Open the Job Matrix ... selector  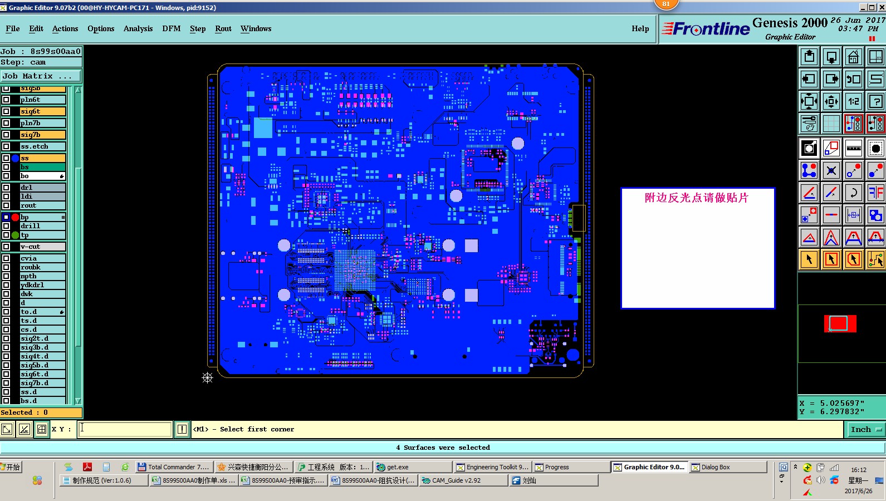(41, 76)
